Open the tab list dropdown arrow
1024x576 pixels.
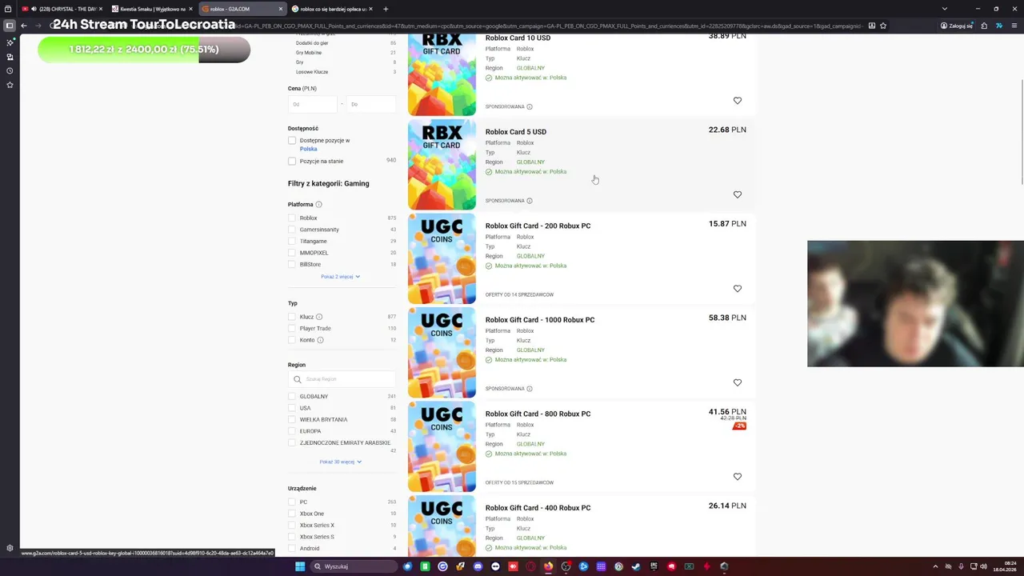944,9
